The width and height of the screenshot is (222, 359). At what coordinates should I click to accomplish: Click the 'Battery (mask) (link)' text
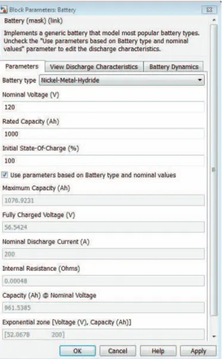(x=33, y=21)
